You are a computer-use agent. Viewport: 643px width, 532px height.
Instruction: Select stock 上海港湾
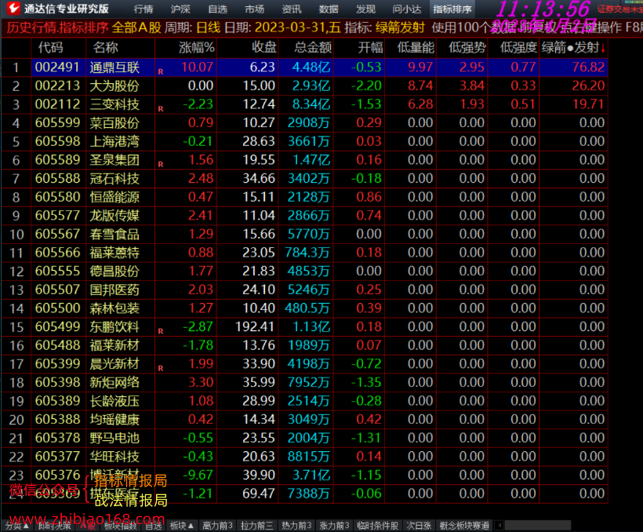tap(114, 141)
